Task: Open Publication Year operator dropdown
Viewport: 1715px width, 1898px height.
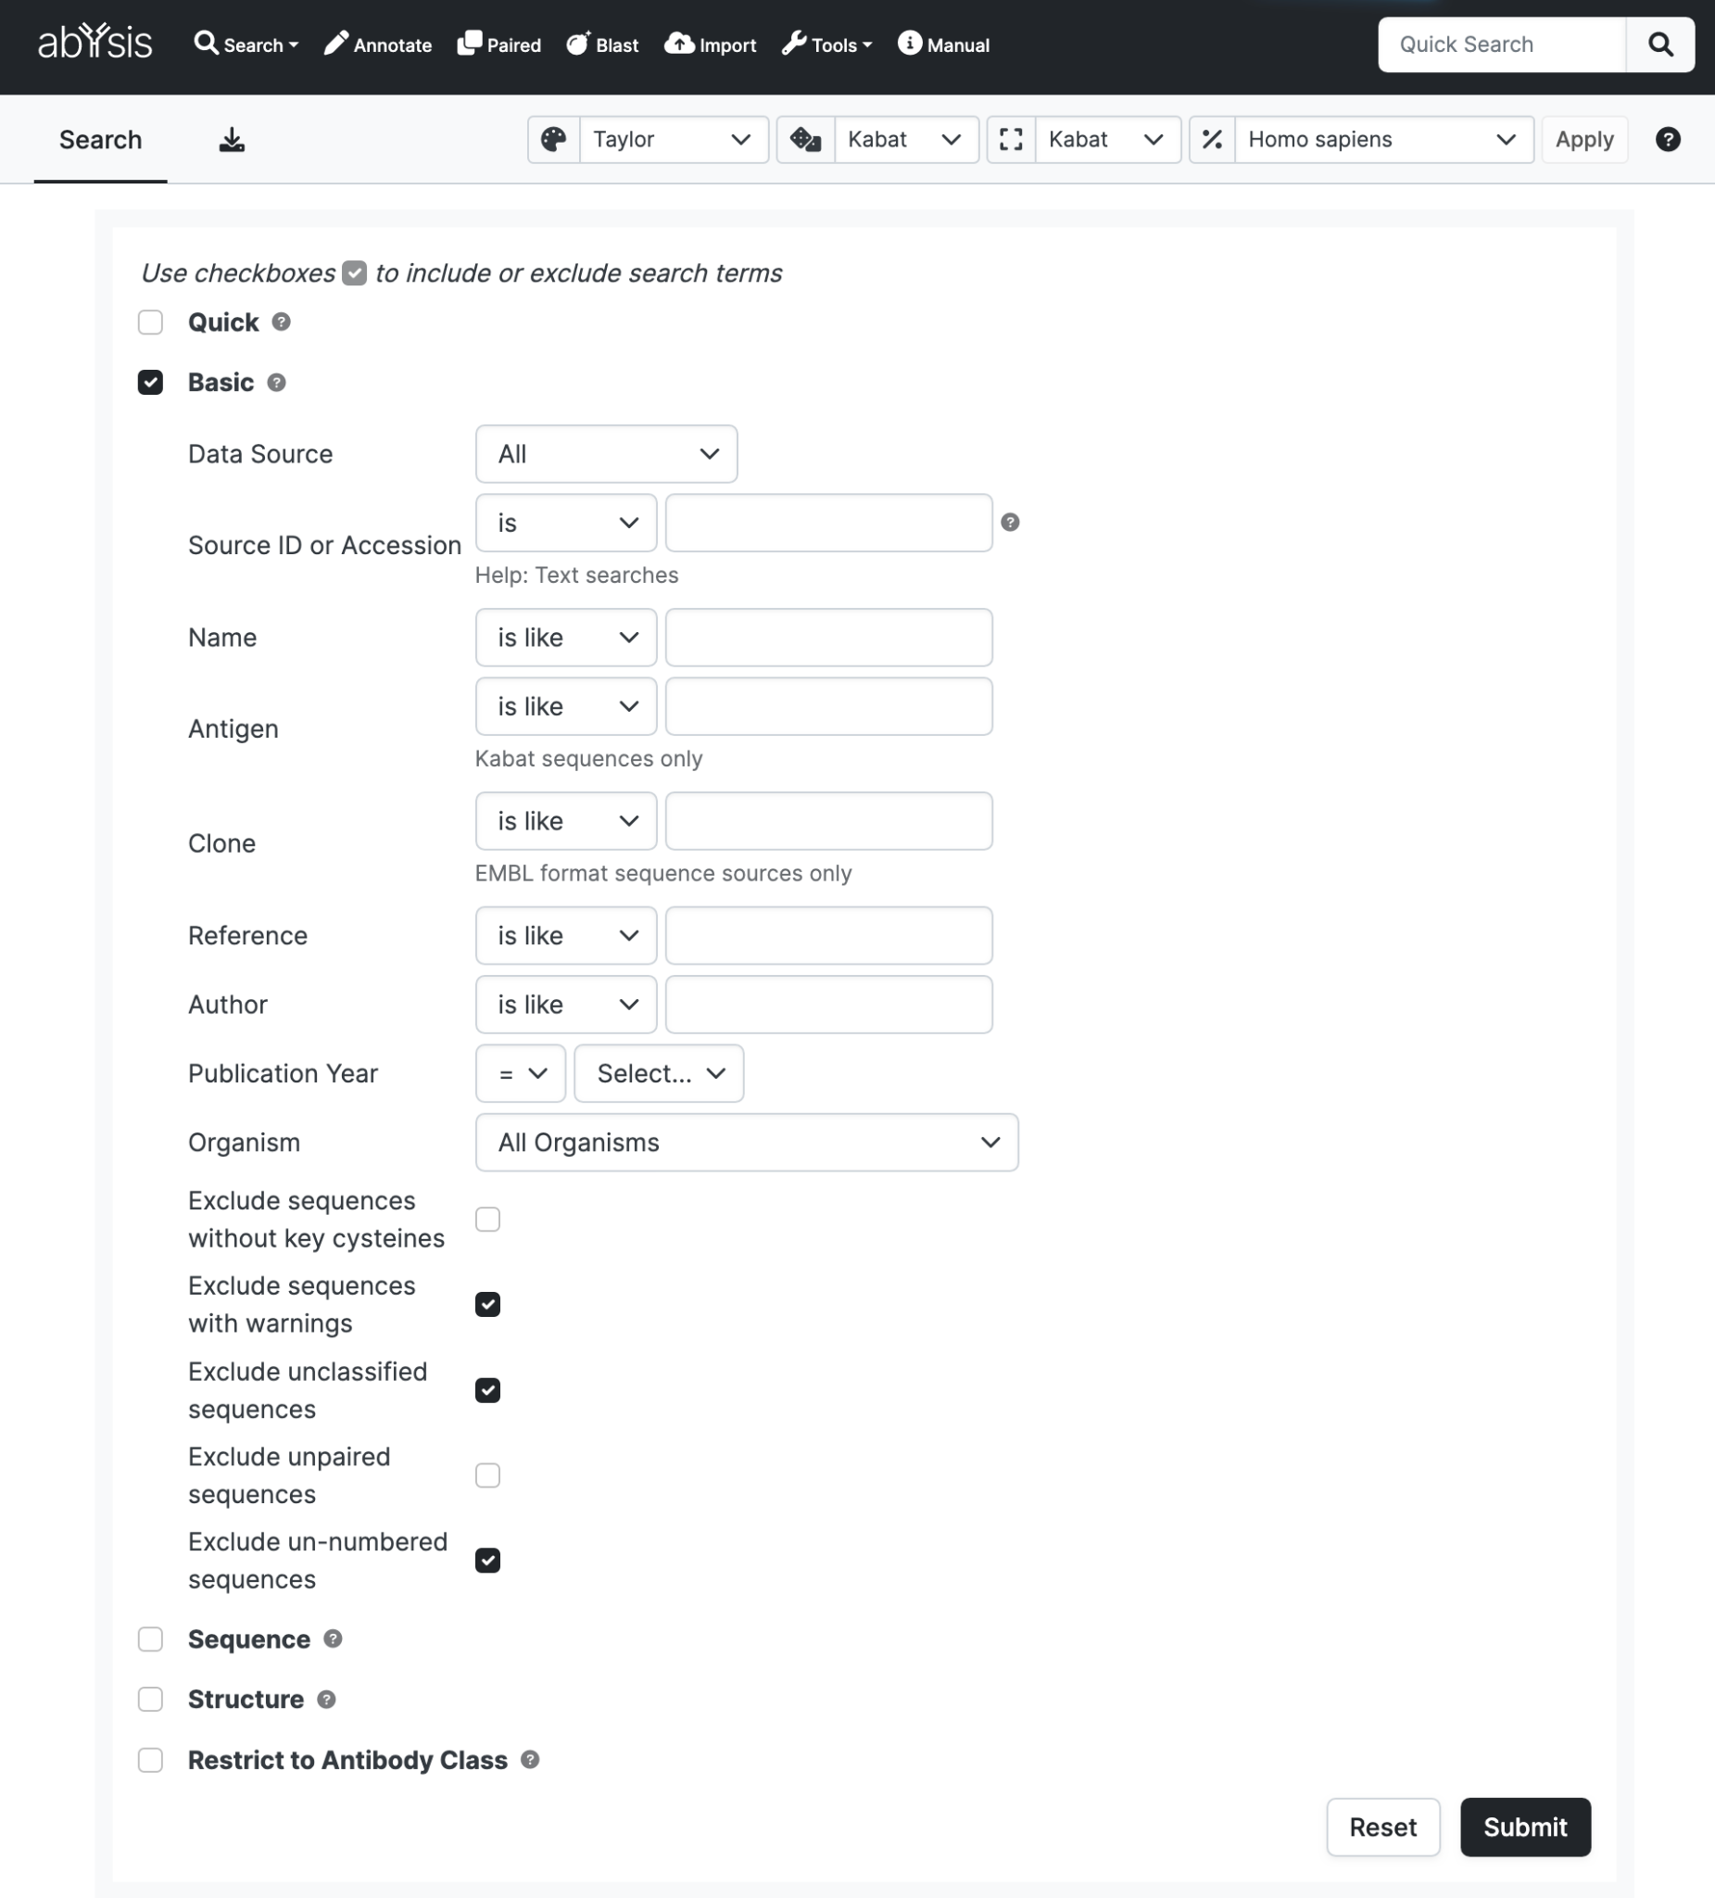Action: (521, 1073)
